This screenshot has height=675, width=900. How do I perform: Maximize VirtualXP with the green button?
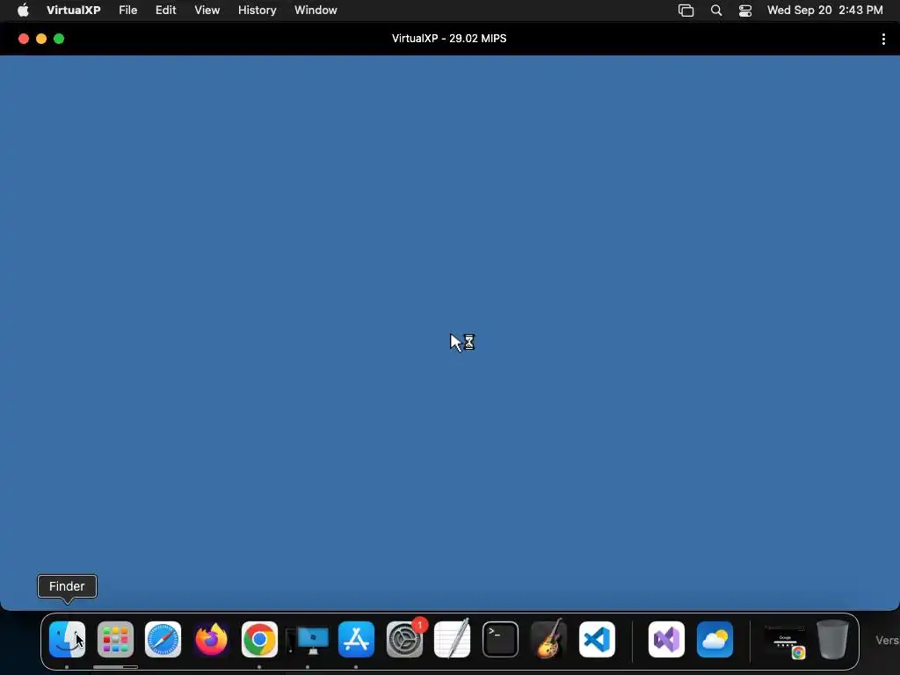point(59,39)
